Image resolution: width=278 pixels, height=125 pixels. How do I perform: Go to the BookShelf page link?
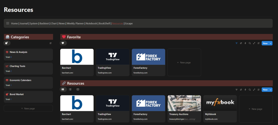[x=105, y=23]
